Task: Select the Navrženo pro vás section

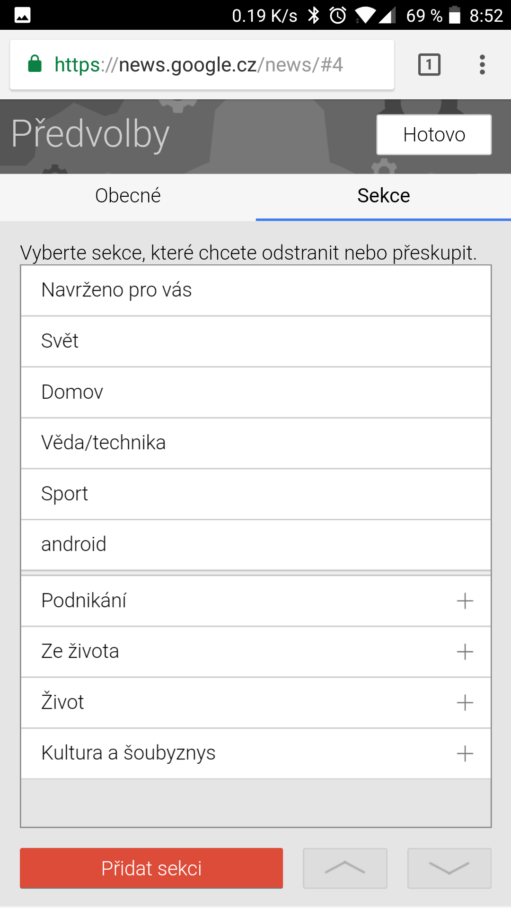Action: [255, 290]
